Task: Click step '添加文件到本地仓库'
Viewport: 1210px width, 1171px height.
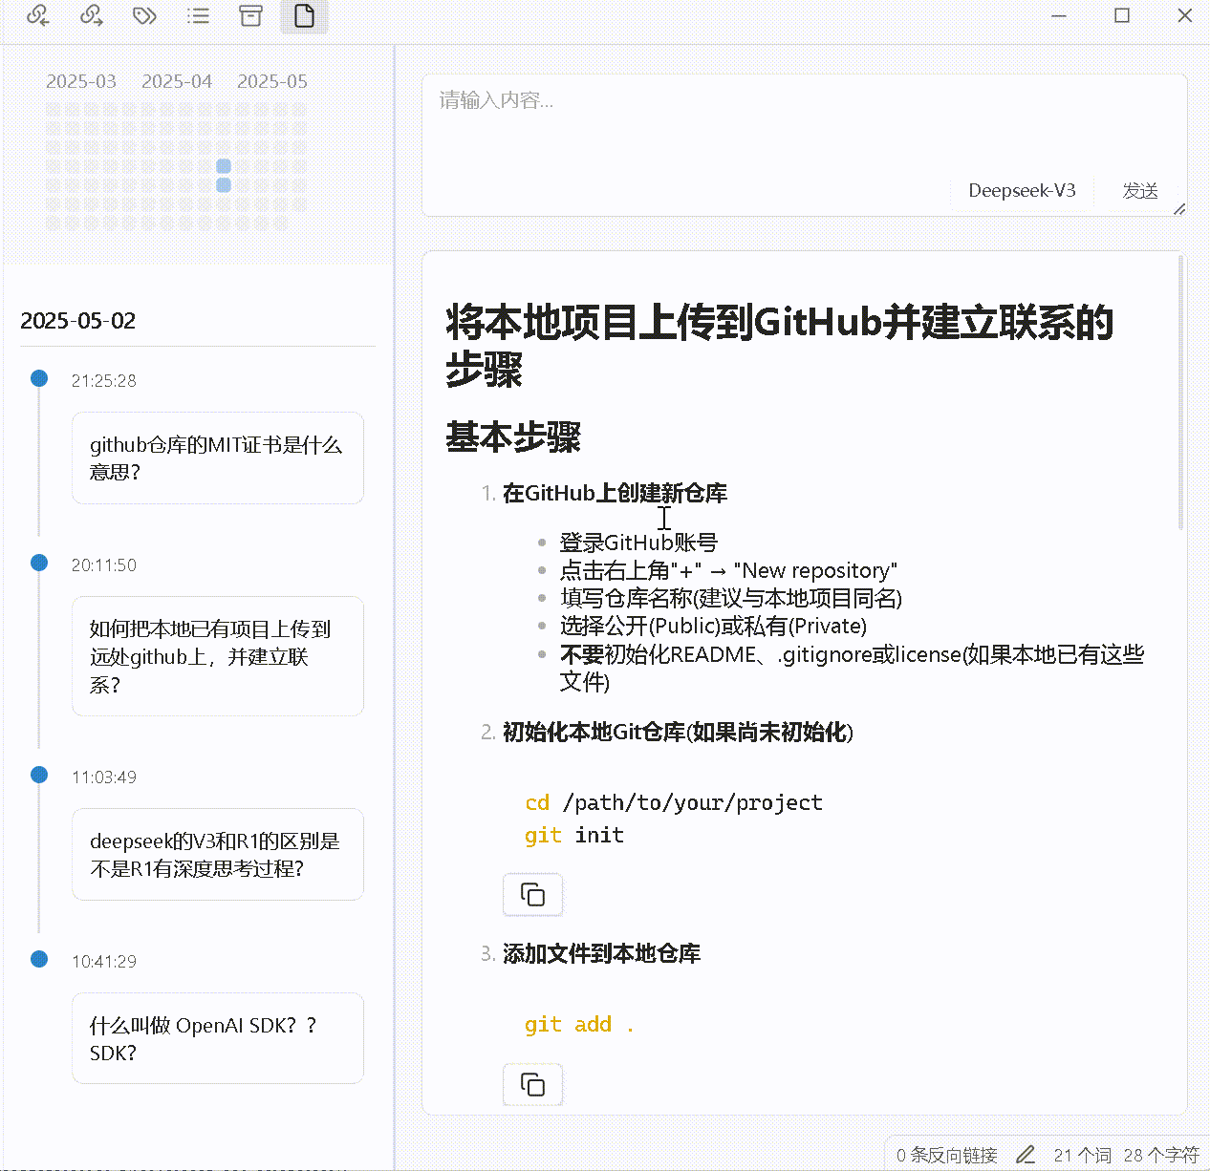Action: pos(601,954)
